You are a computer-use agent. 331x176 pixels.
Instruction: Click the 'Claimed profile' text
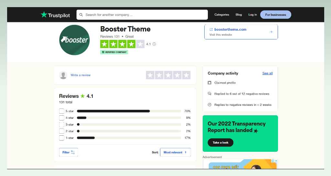225,83
